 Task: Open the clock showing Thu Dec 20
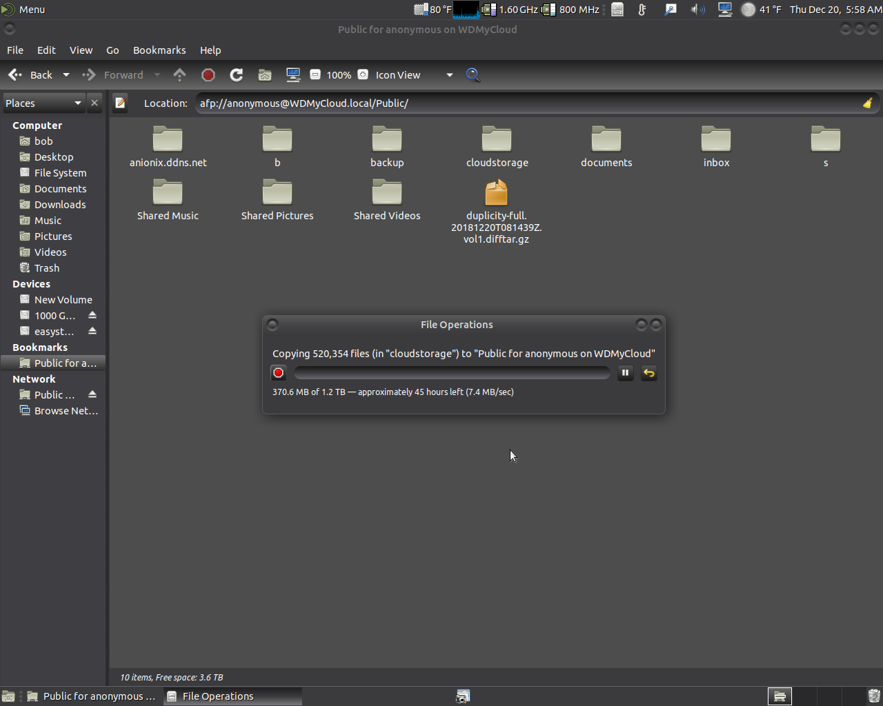(x=835, y=10)
